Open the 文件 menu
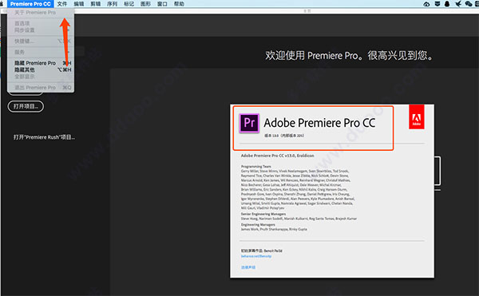479x296 pixels. pos(62,4)
